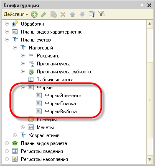Viewport: 155px width, 166px height.
Task: Open the Действия dropdown menu
Action: (16, 14)
